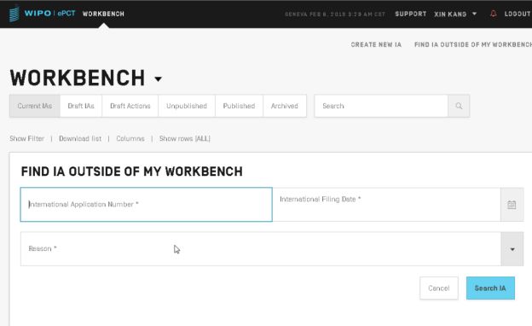This screenshot has width=532, height=326.
Task: Switch to the Draft IAs tab
Action: coord(81,106)
